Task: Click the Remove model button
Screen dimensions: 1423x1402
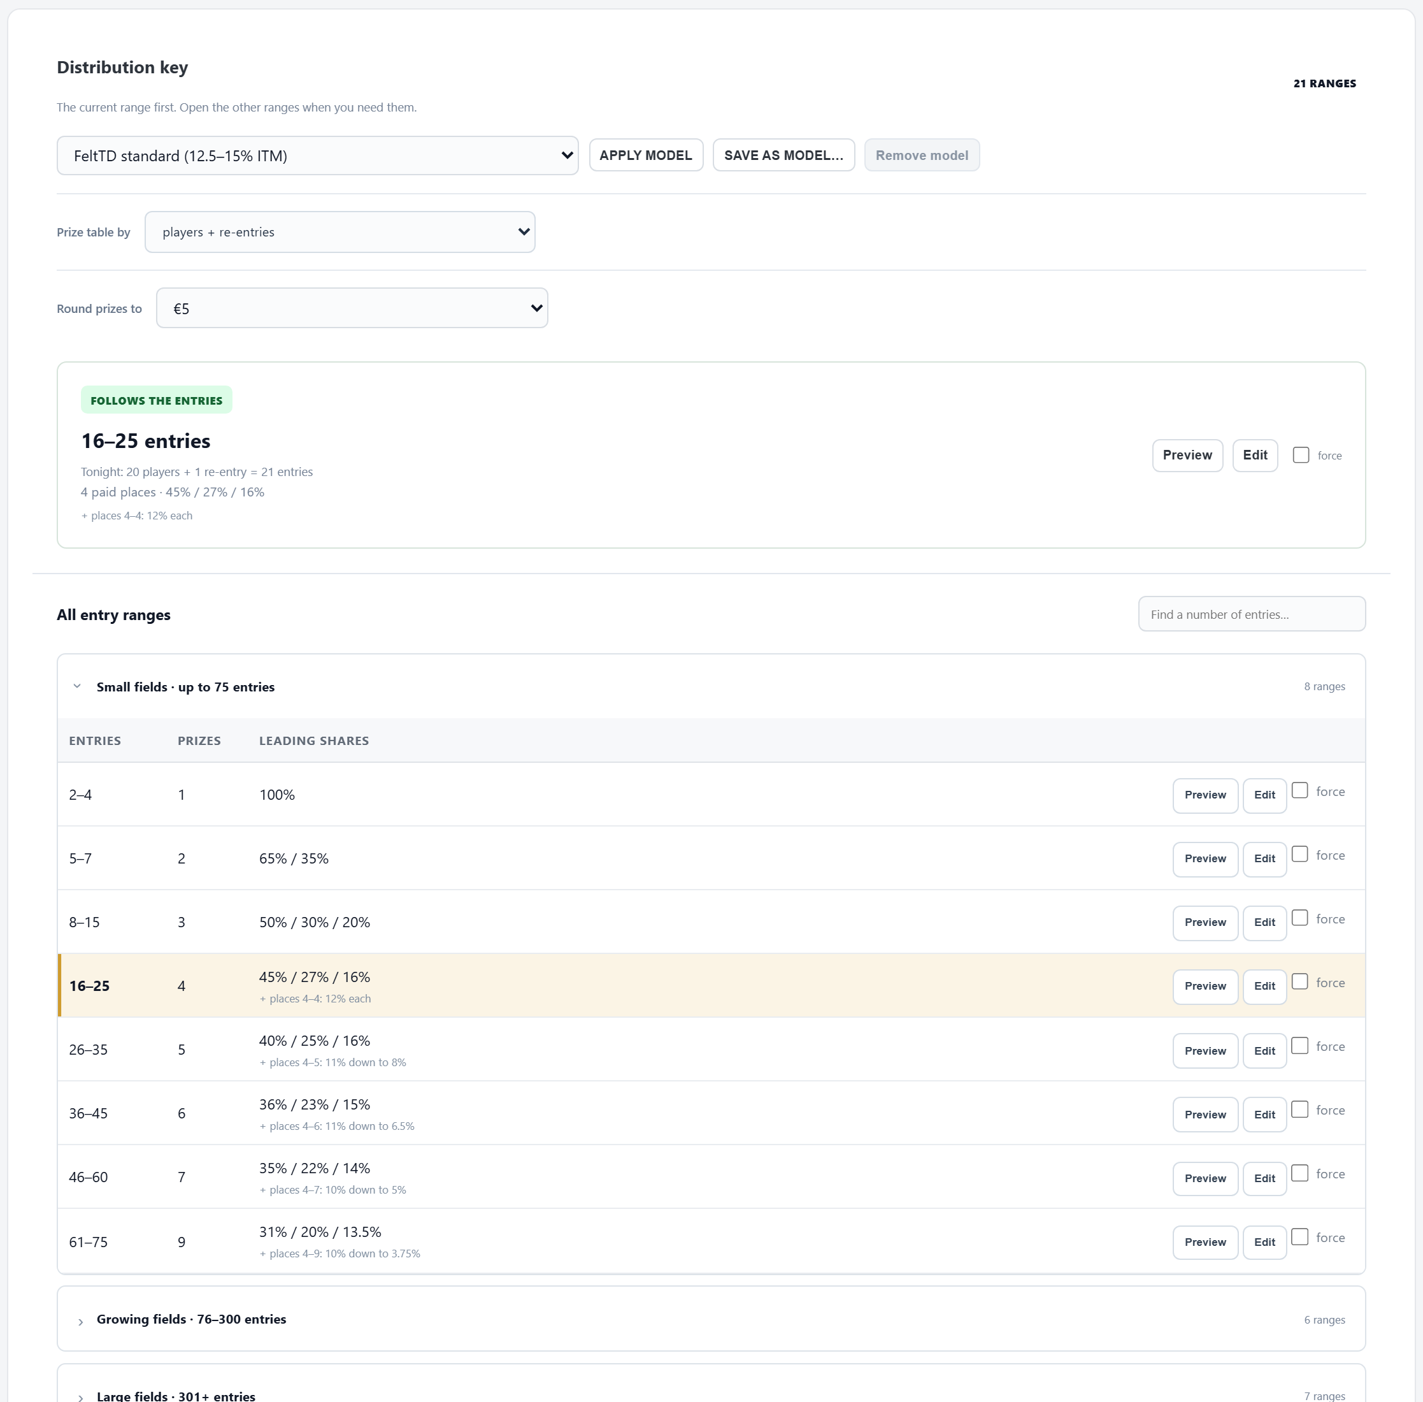Action: click(922, 155)
